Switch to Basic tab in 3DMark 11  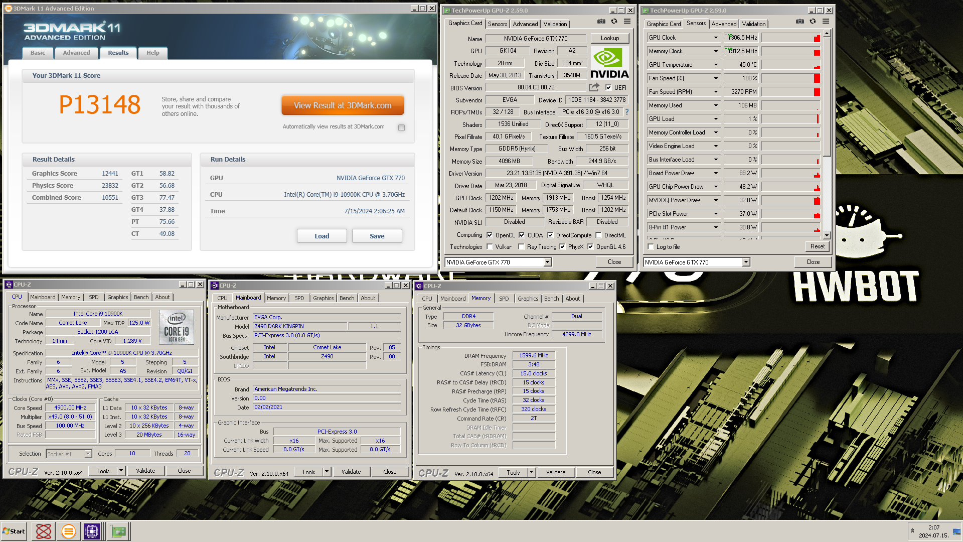pyautogui.click(x=38, y=53)
